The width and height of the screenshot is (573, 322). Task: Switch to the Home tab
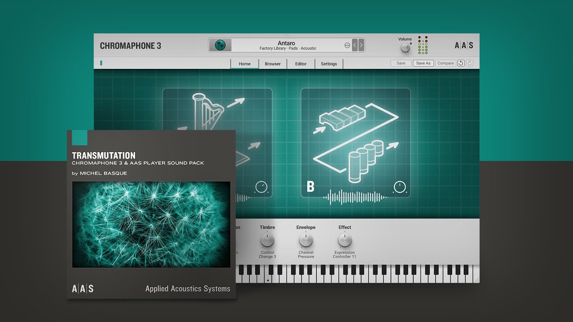[244, 64]
